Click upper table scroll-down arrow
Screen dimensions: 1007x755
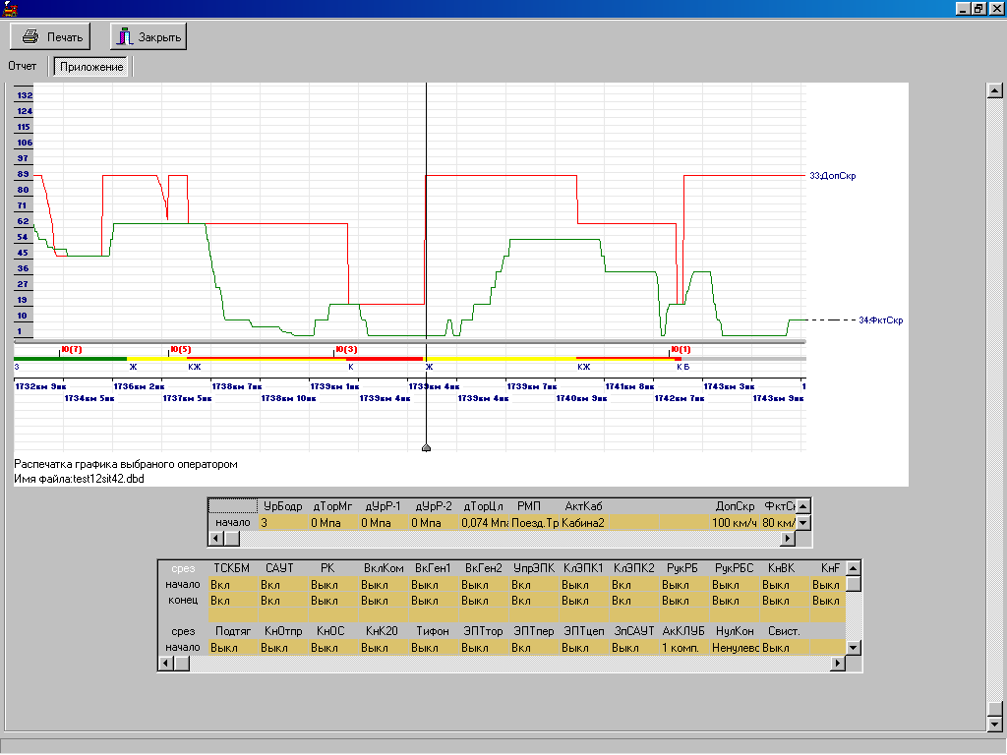point(802,523)
